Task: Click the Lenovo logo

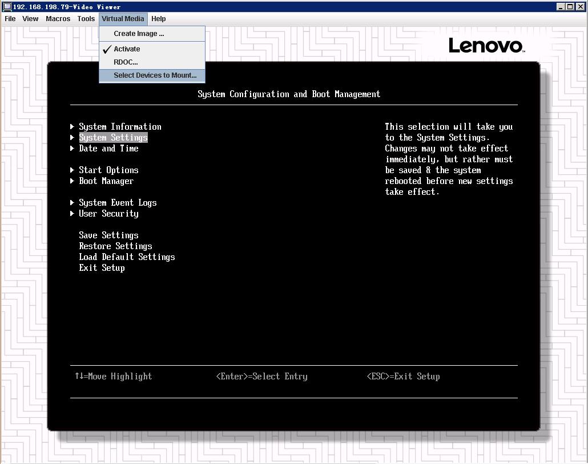Action: pyautogui.click(x=486, y=45)
